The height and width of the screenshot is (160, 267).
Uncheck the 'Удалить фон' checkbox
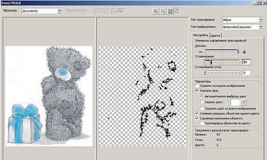[197, 90]
